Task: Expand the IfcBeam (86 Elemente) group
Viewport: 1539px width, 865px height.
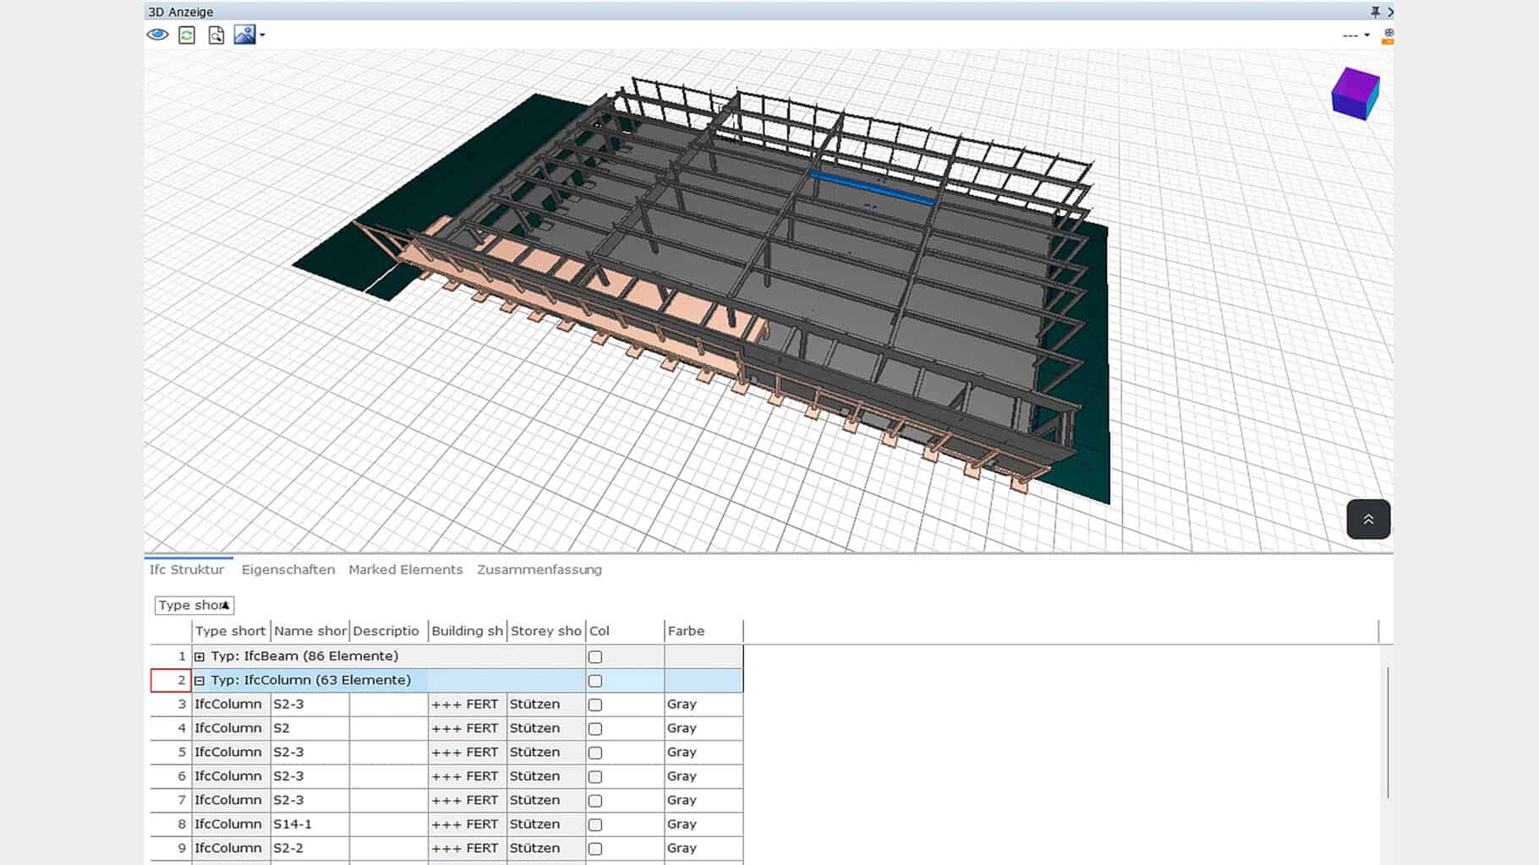Action: pyautogui.click(x=199, y=656)
